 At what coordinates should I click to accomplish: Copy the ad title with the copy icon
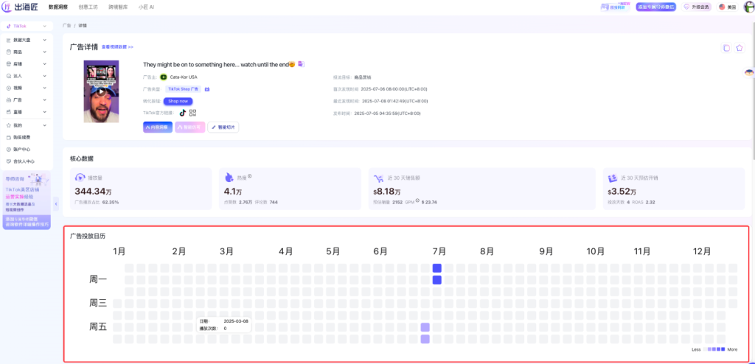[301, 65]
